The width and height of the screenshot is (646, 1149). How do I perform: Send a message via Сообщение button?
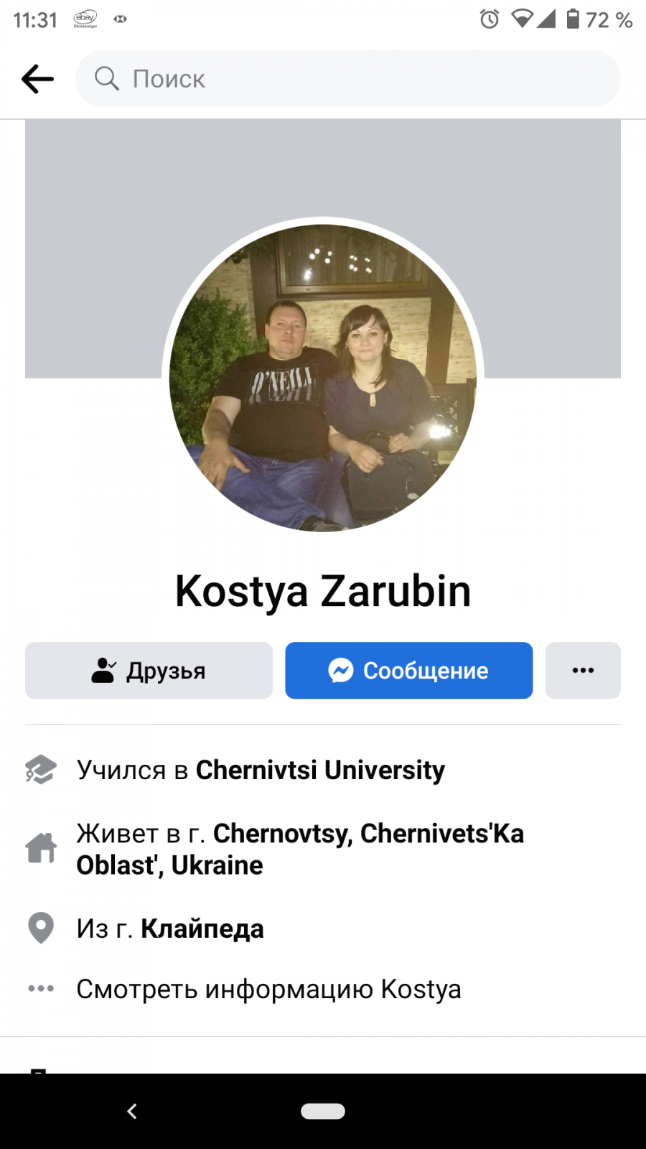pyautogui.click(x=409, y=670)
